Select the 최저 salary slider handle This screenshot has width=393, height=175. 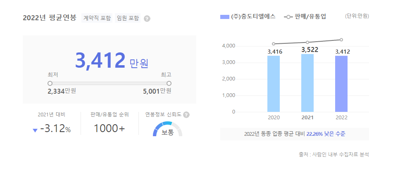point(50,83)
